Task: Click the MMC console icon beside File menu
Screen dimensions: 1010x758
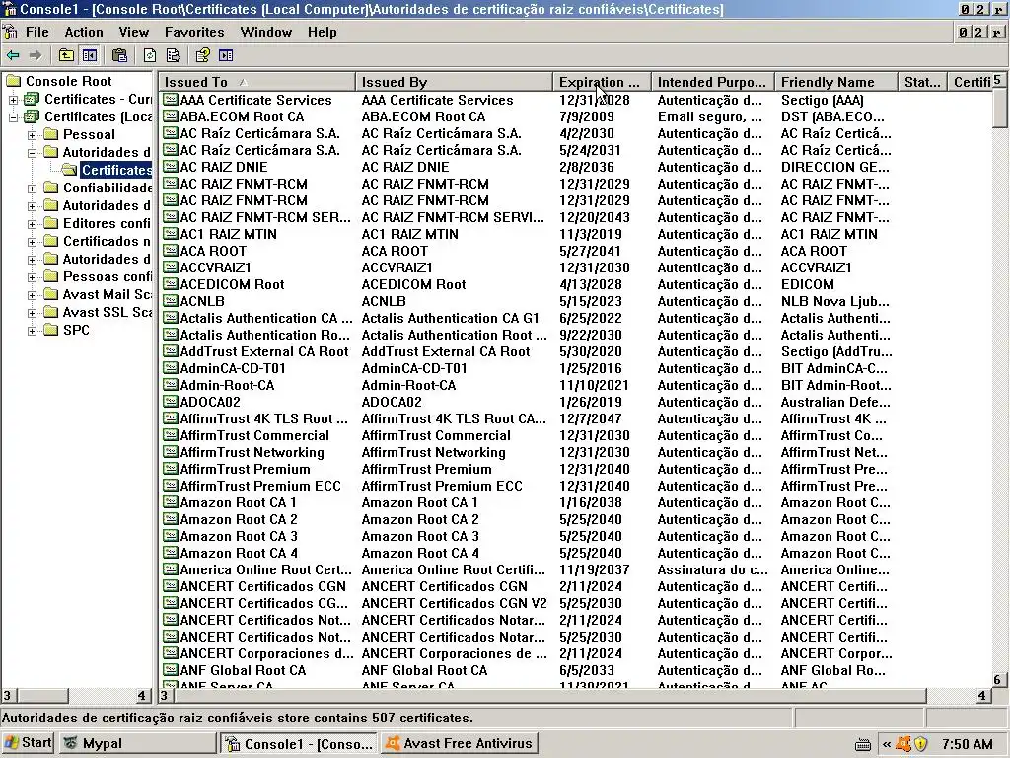Action: tap(10, 32)
